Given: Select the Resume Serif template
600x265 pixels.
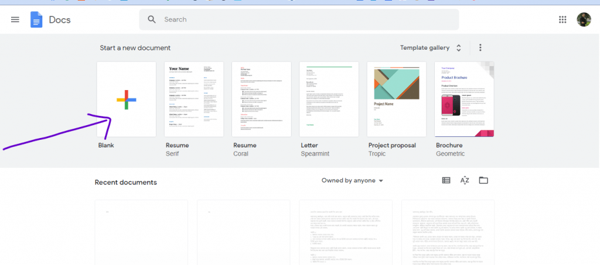Looking at the screenshot, I should (194, 99).
